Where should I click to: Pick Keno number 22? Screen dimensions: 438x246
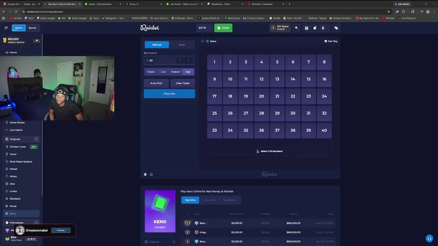(x=293, y=96)
